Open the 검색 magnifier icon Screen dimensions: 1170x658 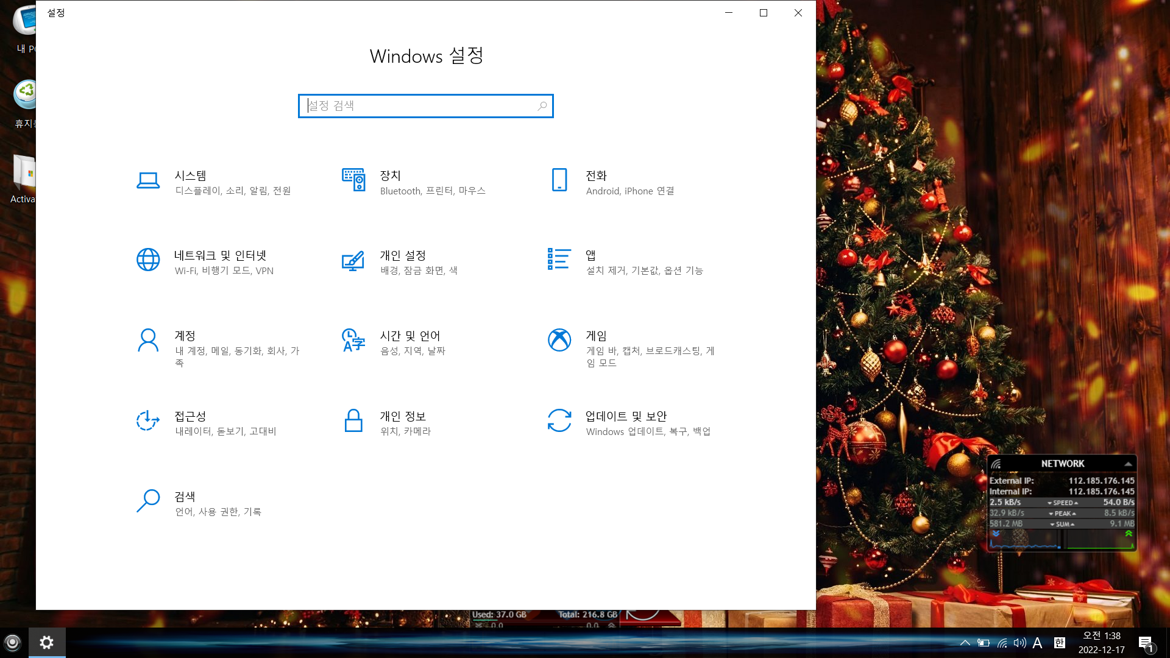click(148, 501)
